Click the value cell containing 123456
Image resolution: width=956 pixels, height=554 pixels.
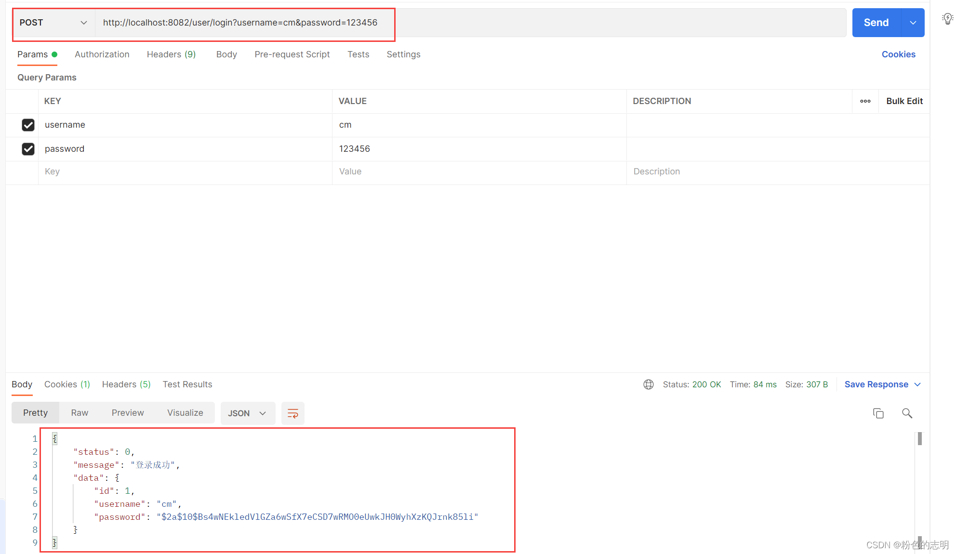[479, 149]
